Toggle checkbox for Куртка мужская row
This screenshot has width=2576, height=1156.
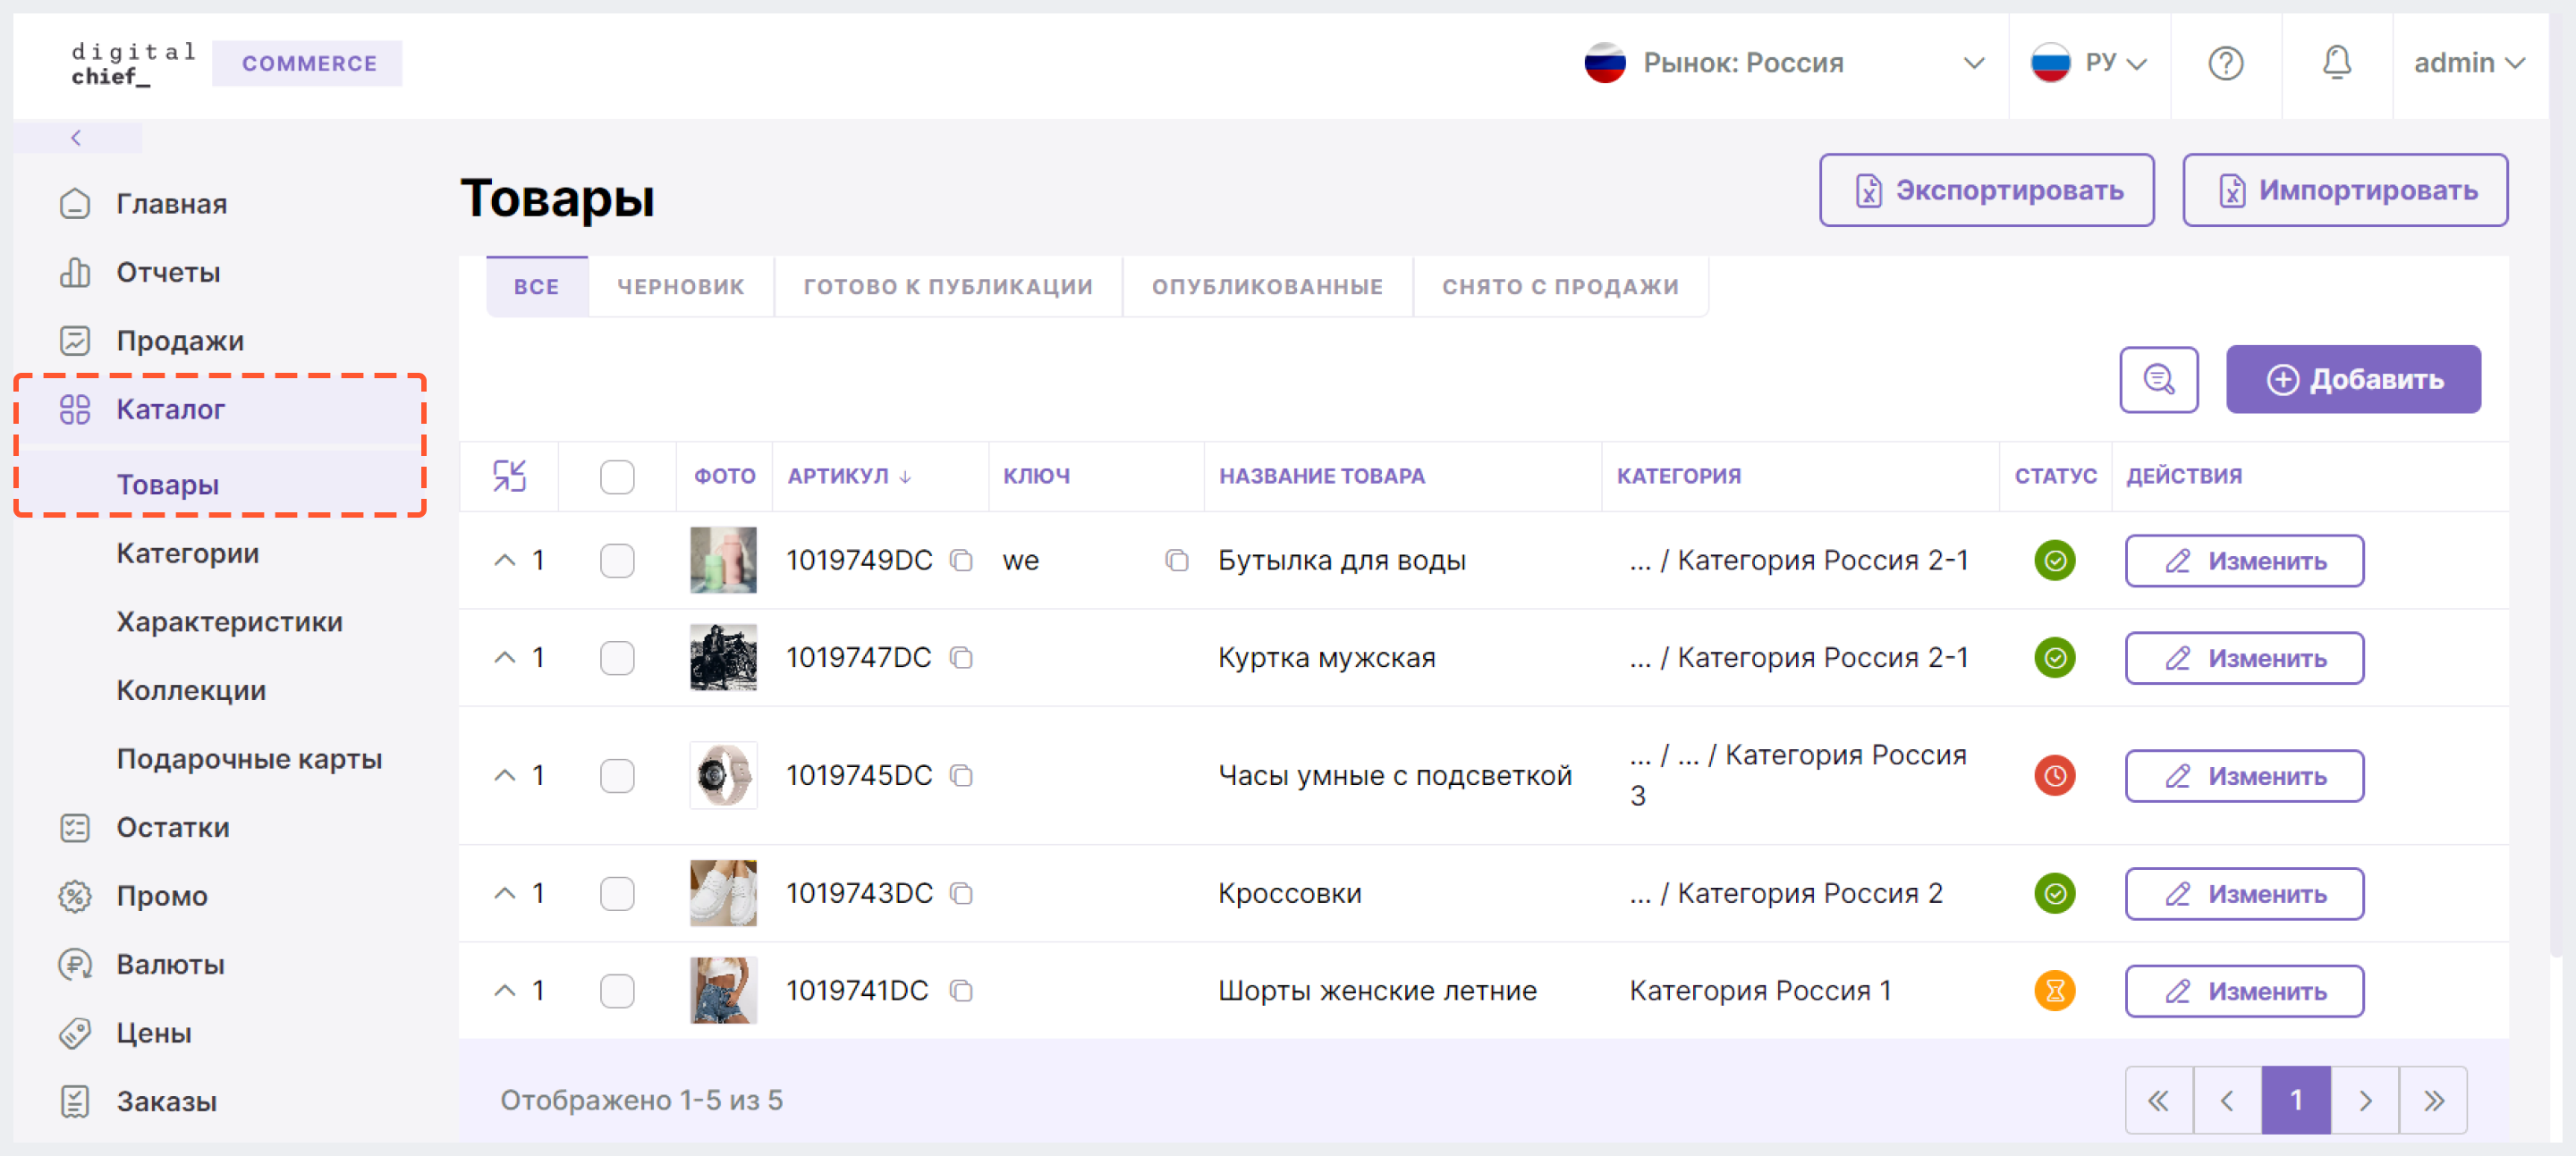[x=619, y=657]
